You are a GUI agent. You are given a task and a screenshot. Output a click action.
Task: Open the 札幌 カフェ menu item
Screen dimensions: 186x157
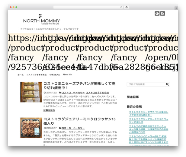coord(55,75)
